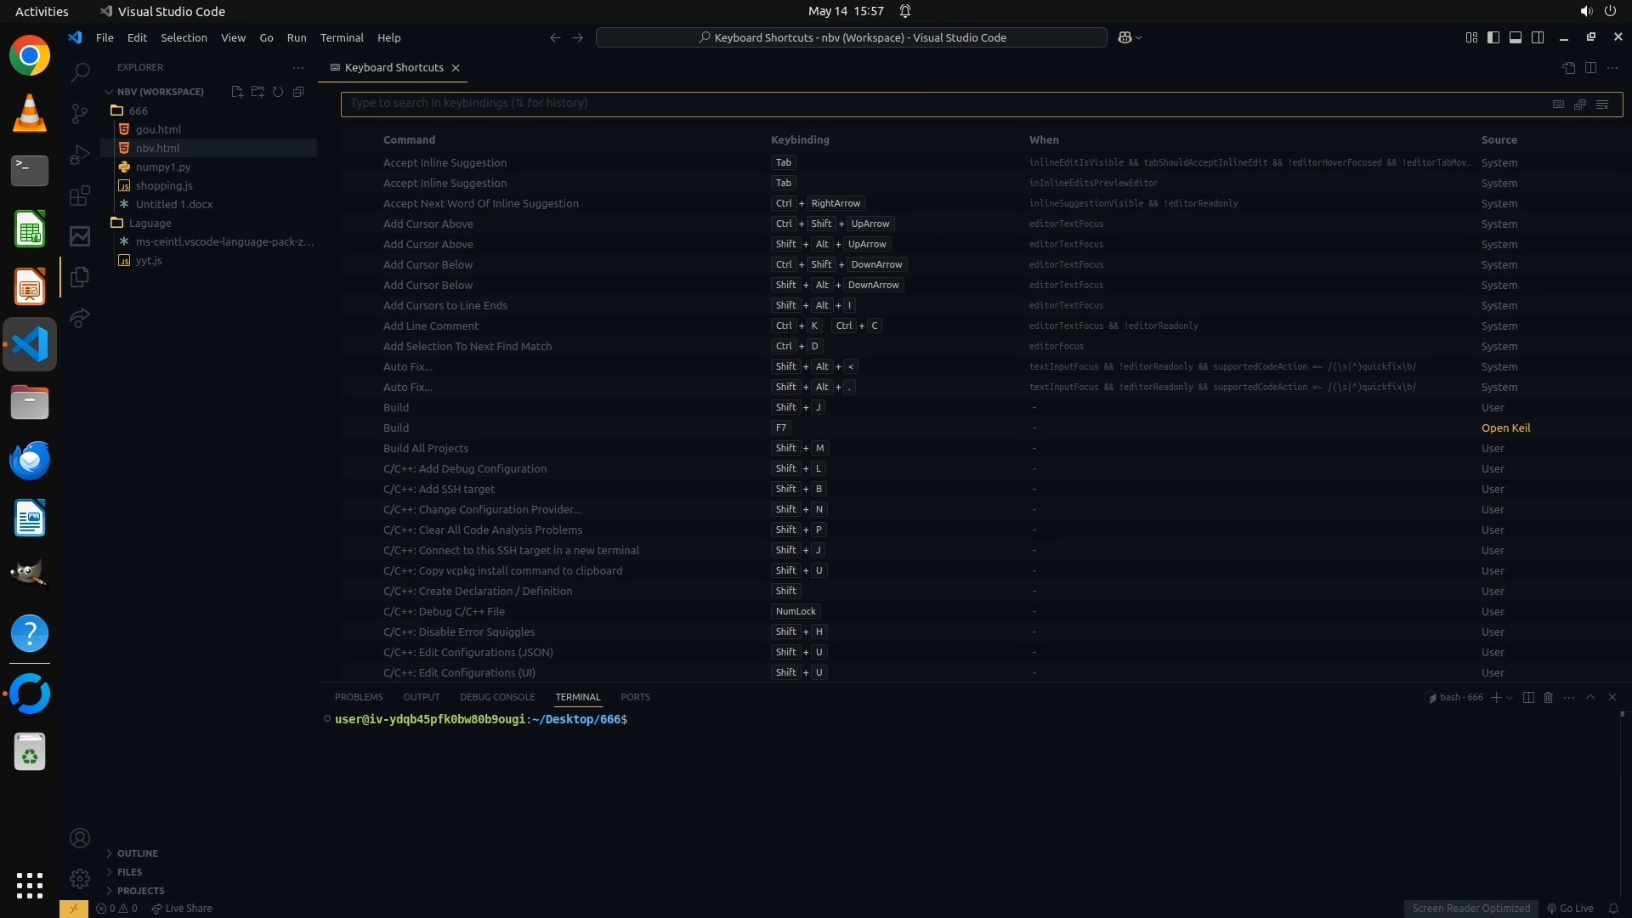This screenshot has height=918, width=1632.
Task: Switch to the PROBLEMS panel tab
Action: (x=359, y=697)
